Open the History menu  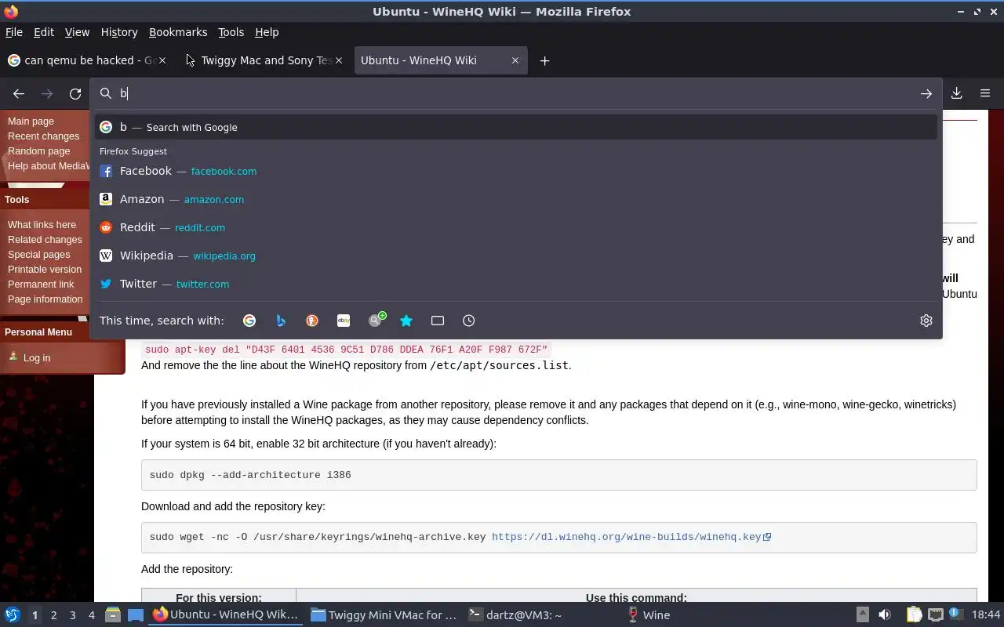tap(119, 32)
